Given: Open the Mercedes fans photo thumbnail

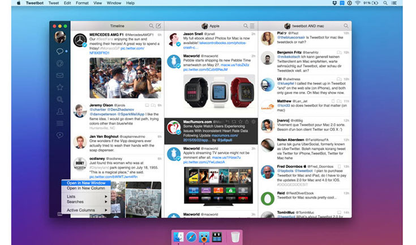Looking at the screenshot, I should coord(125,78).
